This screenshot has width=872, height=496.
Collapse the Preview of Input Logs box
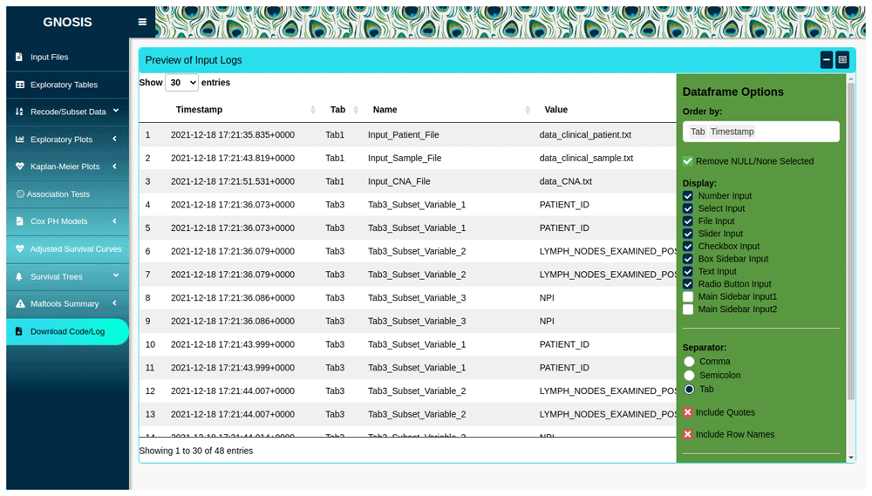(x=826, y=60)
